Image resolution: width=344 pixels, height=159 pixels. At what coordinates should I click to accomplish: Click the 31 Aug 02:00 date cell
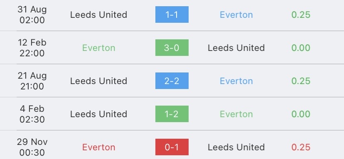click(32, 14)
